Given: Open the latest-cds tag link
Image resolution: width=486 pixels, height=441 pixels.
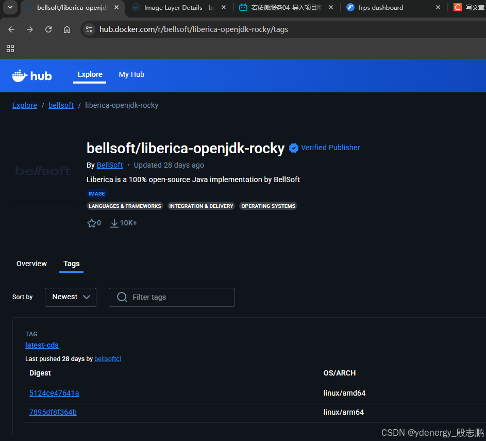Looking at the screenshot, I should point(42,345).
